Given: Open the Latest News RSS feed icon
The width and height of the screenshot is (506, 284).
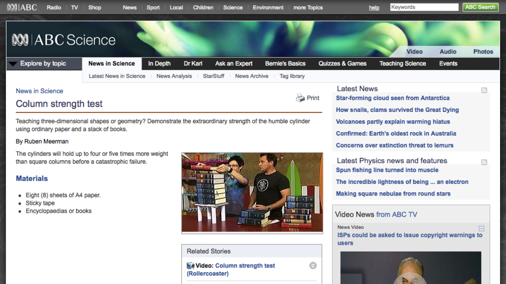Looking at the screenshot, I should (x=484, y=90).
